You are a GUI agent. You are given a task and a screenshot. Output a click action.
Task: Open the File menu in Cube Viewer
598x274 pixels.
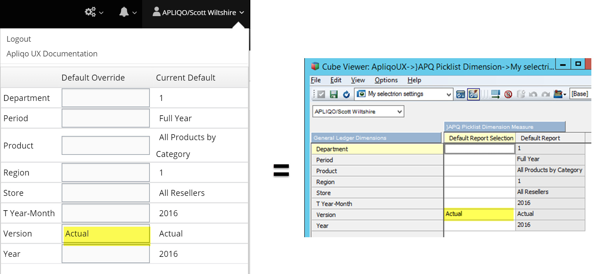click(x=316, y=80)
